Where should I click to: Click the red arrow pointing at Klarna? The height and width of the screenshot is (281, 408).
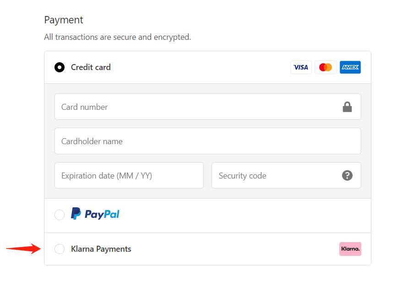(x=23, y=249)
